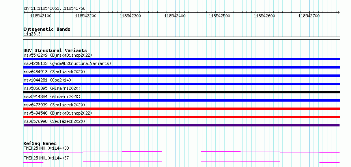351x167 pixels.
Task: Open variant nsv6464913 (Sedlazeck2020) label
Action: pos(54,72)
